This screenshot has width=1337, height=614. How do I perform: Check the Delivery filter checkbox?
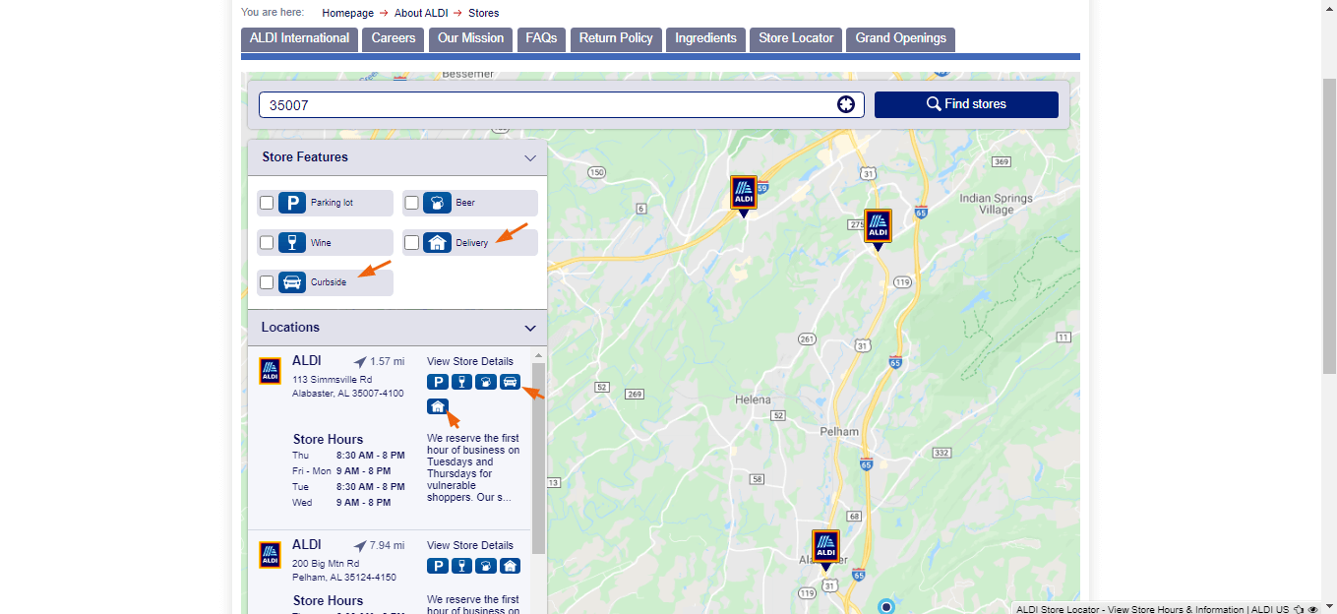[x=411, y=243]
